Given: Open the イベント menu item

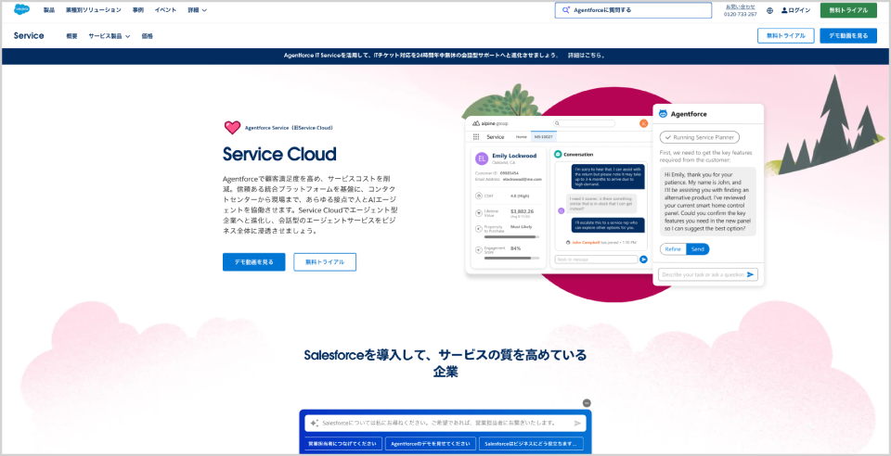Looking at the screenshot, I should (165, 10).
